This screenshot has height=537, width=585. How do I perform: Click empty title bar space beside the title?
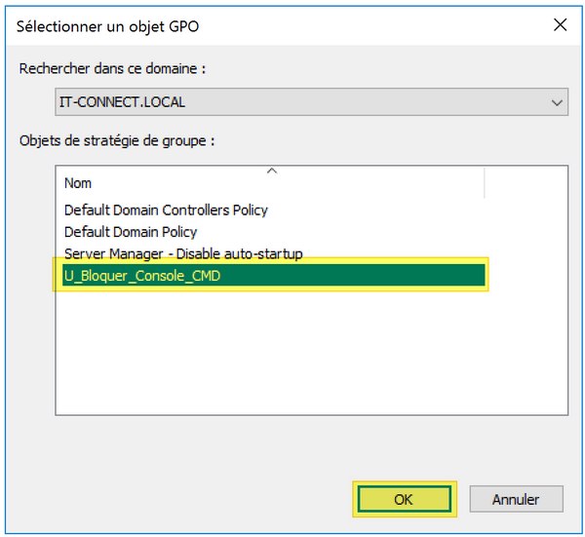click(370, 25)
